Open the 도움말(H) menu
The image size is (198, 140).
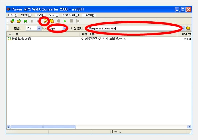pyautogui.click(x=89, y=15)
